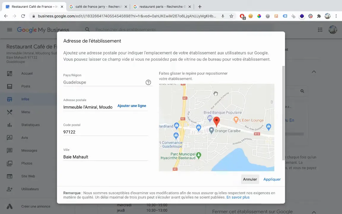This screenshot has height=214, width=342.
Task: Click the Accueil dashboard icon
Action: (9, 73)
